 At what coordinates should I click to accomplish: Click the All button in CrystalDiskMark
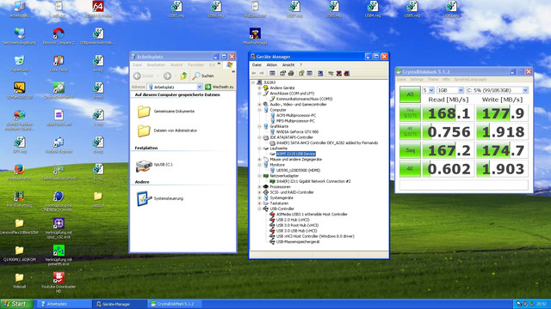point(410,94)
